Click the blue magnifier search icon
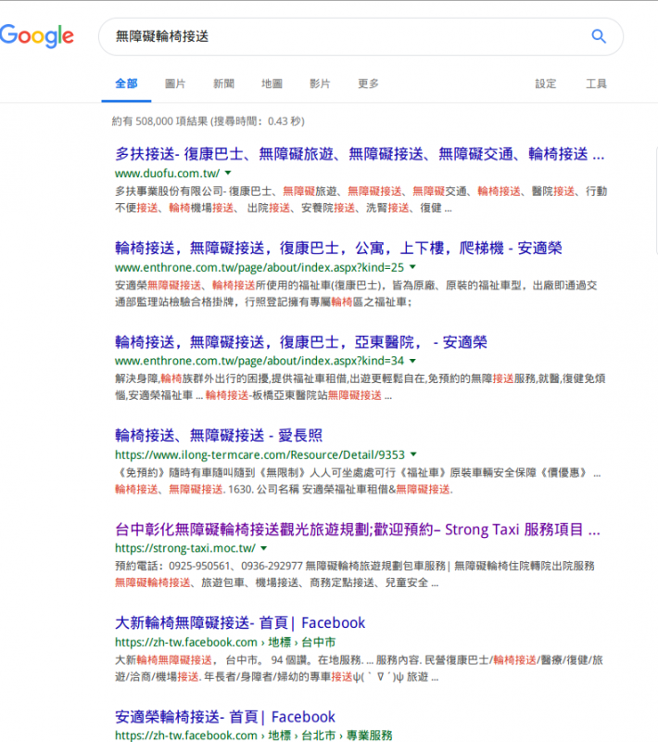Image resolution: width=658 pixels, height=742 pixels. click(599, 36)
